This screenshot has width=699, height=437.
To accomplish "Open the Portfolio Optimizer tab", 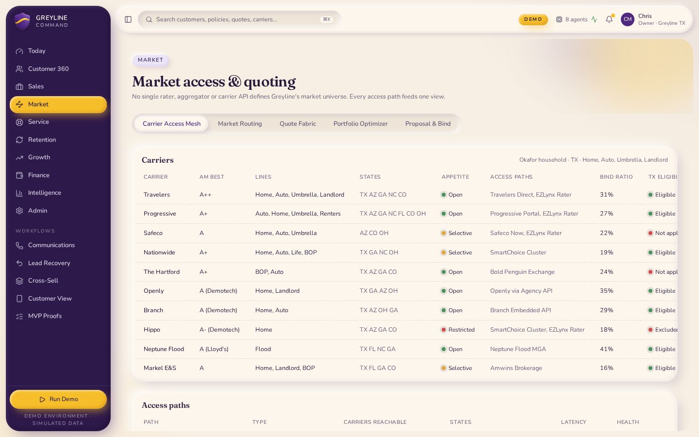I will tap(361, 124).
